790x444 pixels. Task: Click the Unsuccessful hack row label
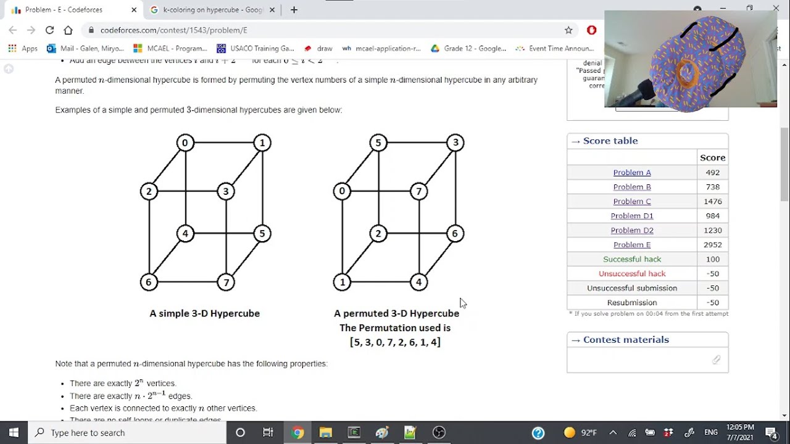[x=632, y=274]
